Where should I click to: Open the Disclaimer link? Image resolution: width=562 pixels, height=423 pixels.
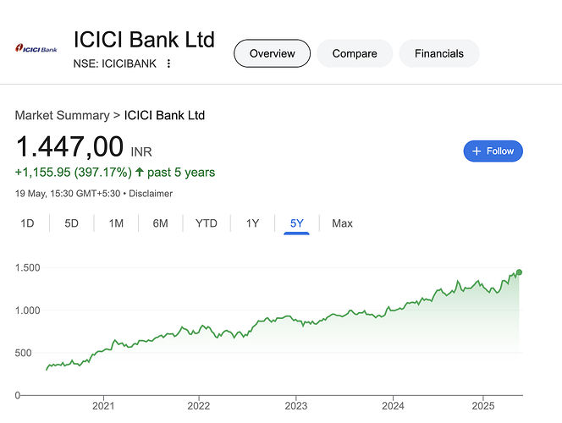coord(151,194)
